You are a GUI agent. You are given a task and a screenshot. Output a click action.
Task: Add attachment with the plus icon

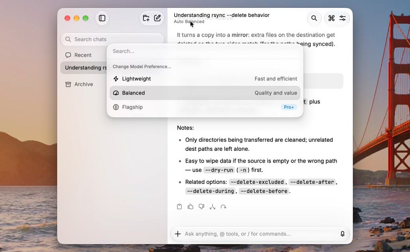(x=178, y=234)
